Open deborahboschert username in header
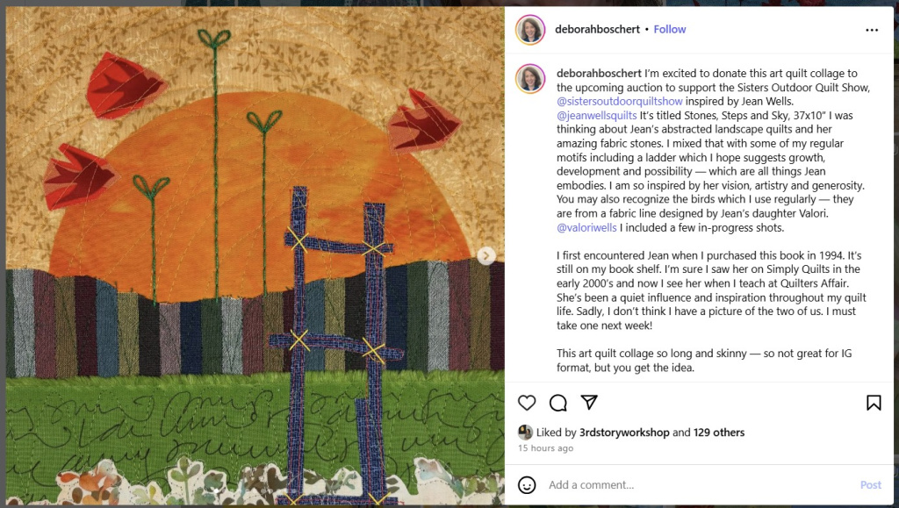Image resolution: width=899 pixels, height=508 pixels. pyautogui.click(x=597, y=29)
